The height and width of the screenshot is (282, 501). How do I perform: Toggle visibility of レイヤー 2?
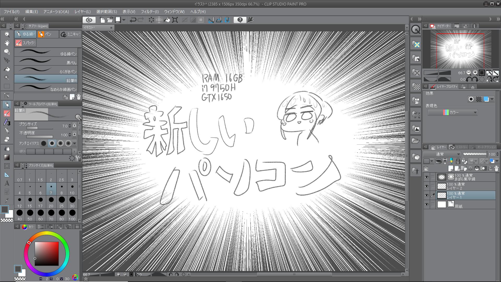(x=427, y=186)
